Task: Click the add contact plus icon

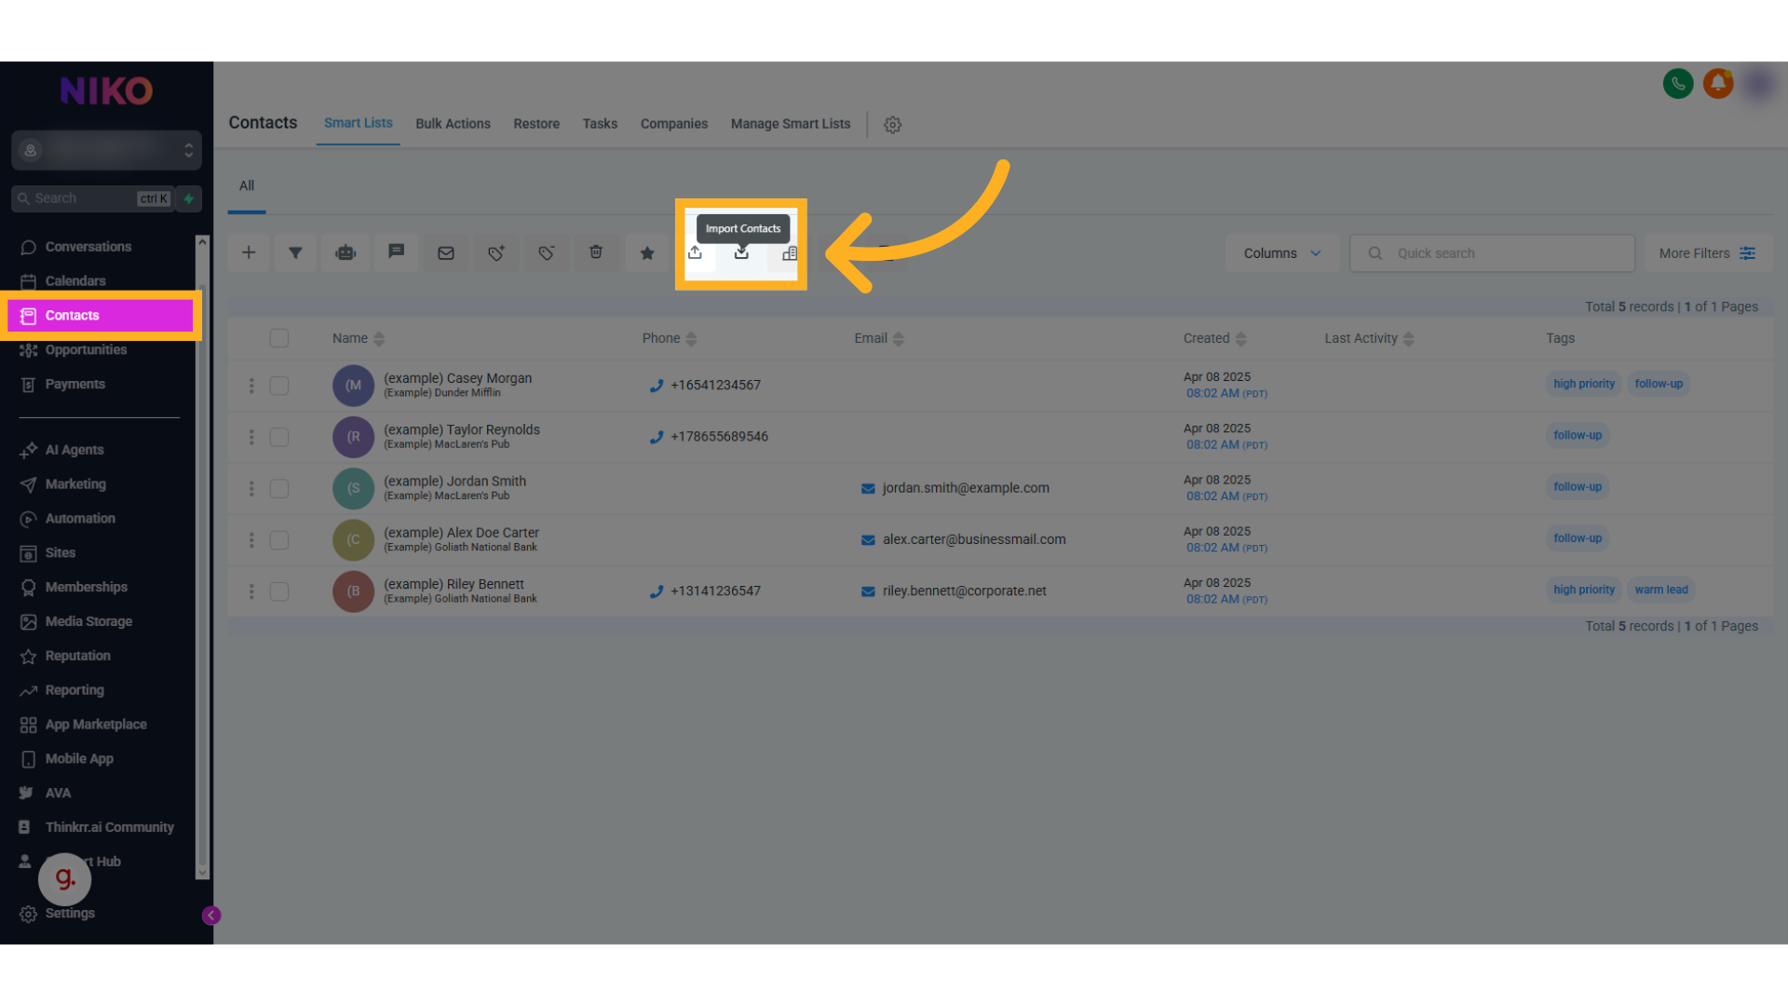Action: click(249, 253)
